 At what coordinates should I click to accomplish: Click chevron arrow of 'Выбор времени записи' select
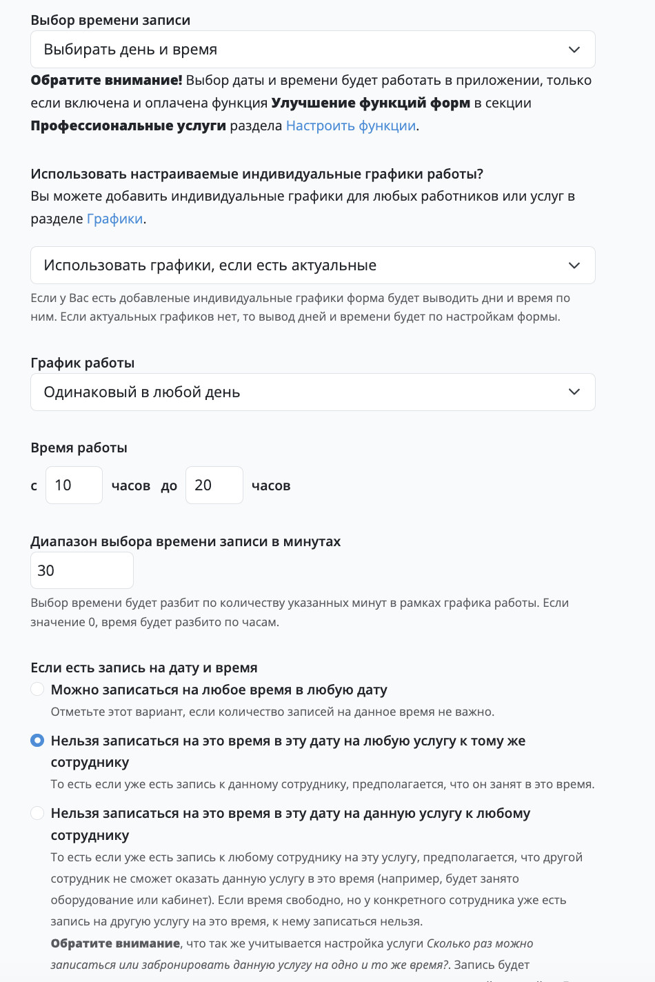click(574, 50)
